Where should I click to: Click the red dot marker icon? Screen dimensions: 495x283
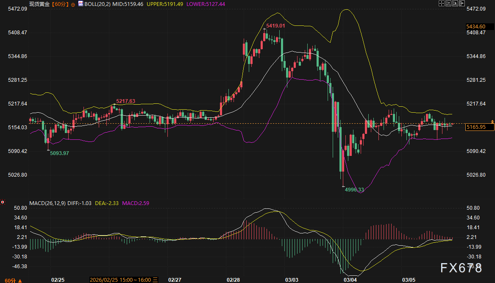pyautogui.click(x=3, y=202)
